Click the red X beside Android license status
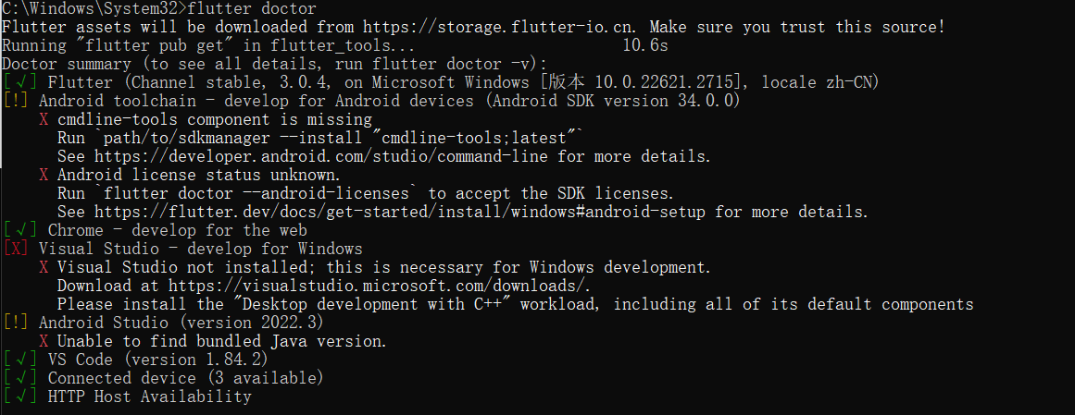1075x415 pixels. pyautogui.click(x=44, y=176)
